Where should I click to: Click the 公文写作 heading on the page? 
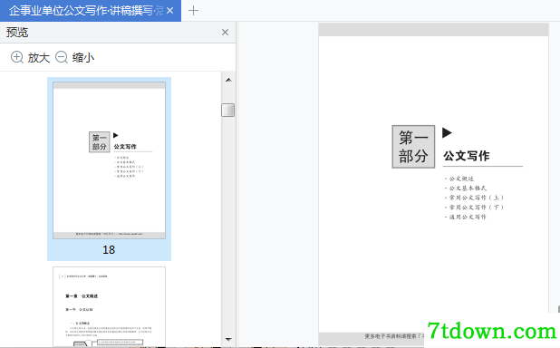pos(467,156)
